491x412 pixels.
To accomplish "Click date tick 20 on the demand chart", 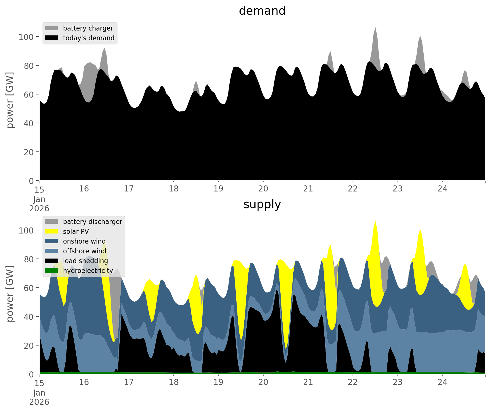I will pyautogui.click(x=263, y=189).
